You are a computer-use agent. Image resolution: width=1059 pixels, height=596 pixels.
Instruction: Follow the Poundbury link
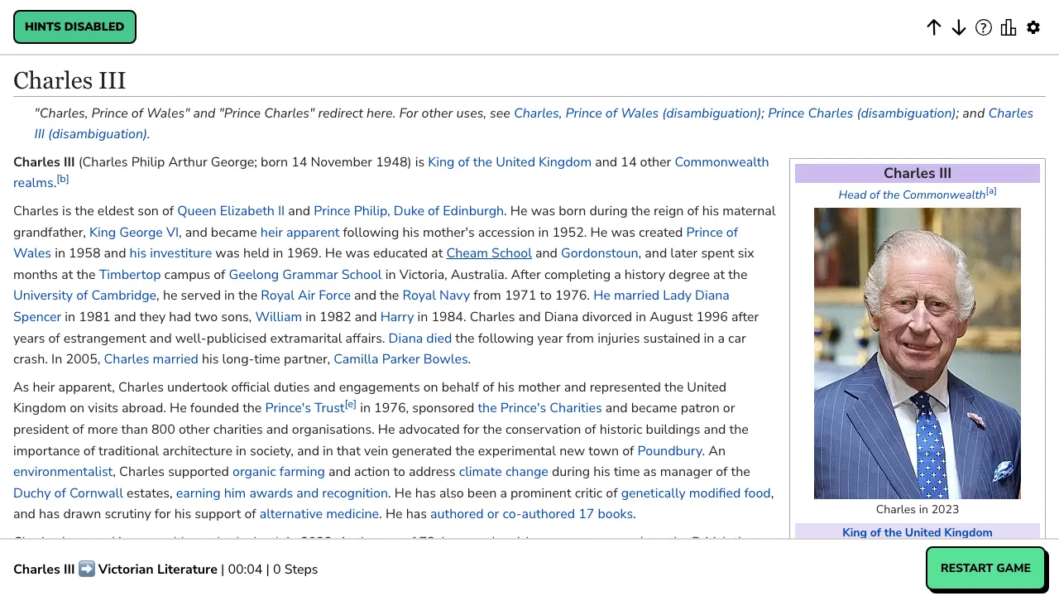669,451
